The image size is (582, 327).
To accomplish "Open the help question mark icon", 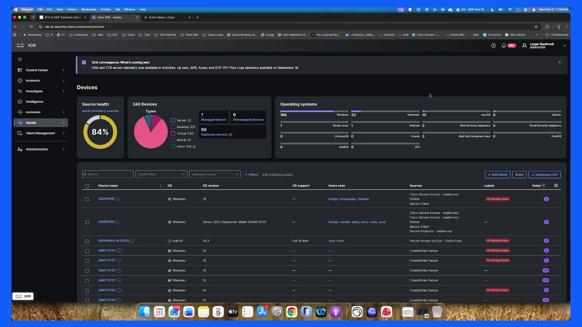I will click(x=493, y=46).
